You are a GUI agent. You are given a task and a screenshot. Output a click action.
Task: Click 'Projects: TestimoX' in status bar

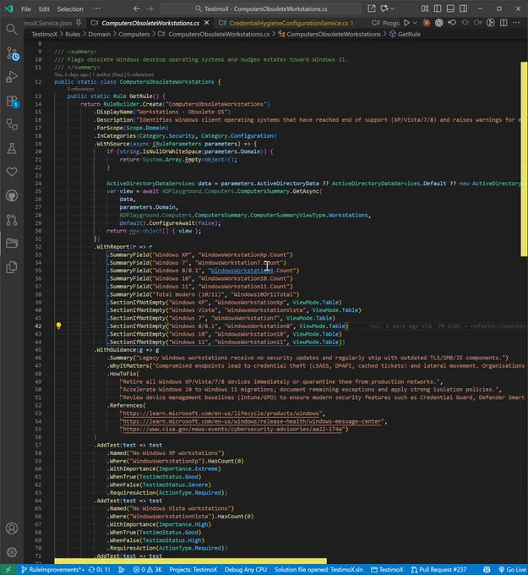tap(193, 569)
